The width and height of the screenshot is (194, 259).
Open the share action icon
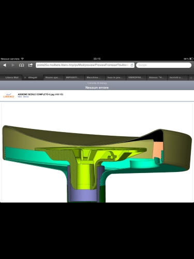(x=31, y=65)
